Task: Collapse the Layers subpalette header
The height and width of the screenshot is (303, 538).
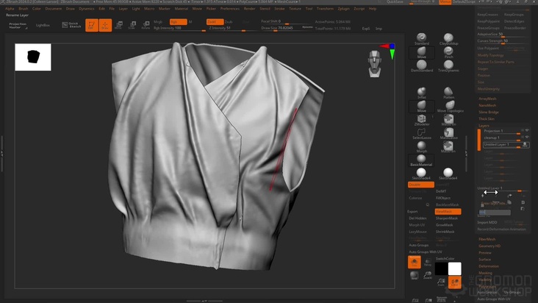Action: [x=484, y=126]
